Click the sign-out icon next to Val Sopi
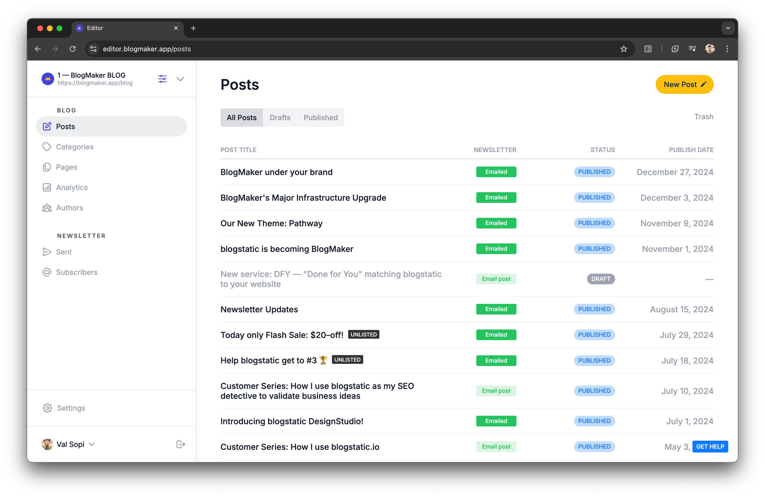This screenshot has width=765, height=498. click(181, 444)
